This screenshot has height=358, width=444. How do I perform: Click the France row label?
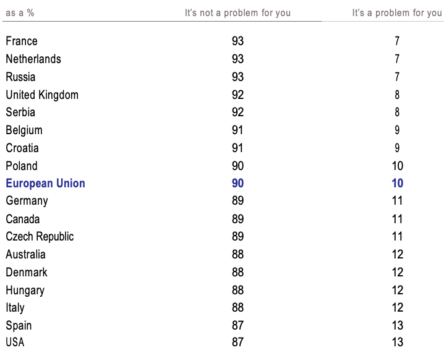[x=22, y=41]
